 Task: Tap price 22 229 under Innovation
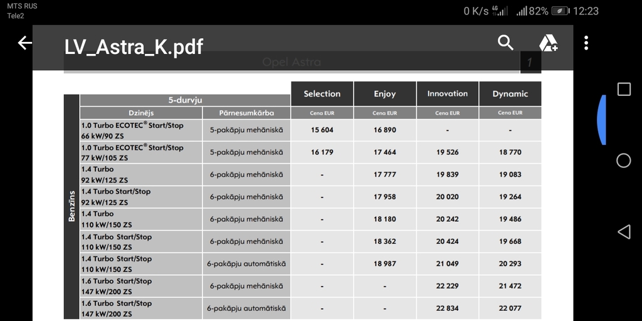click(x=448, y=286)
